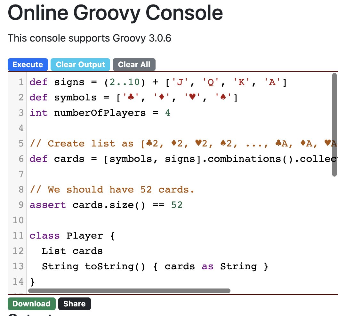Viewport: 354px width, 316px height.
Task: Click the Clear Output button
Action: coord(80,65)
